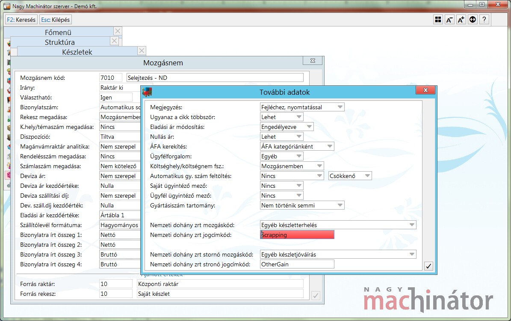Click Bizonylatra írt összeg 3 Bruttó field
511x321 pixels.
(120, 254)
